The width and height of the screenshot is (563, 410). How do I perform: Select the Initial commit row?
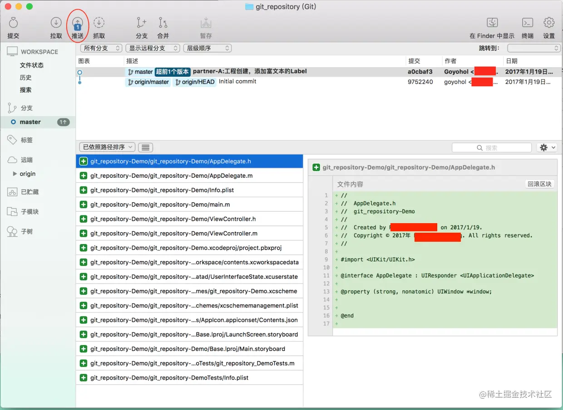(x=319, y=82)
